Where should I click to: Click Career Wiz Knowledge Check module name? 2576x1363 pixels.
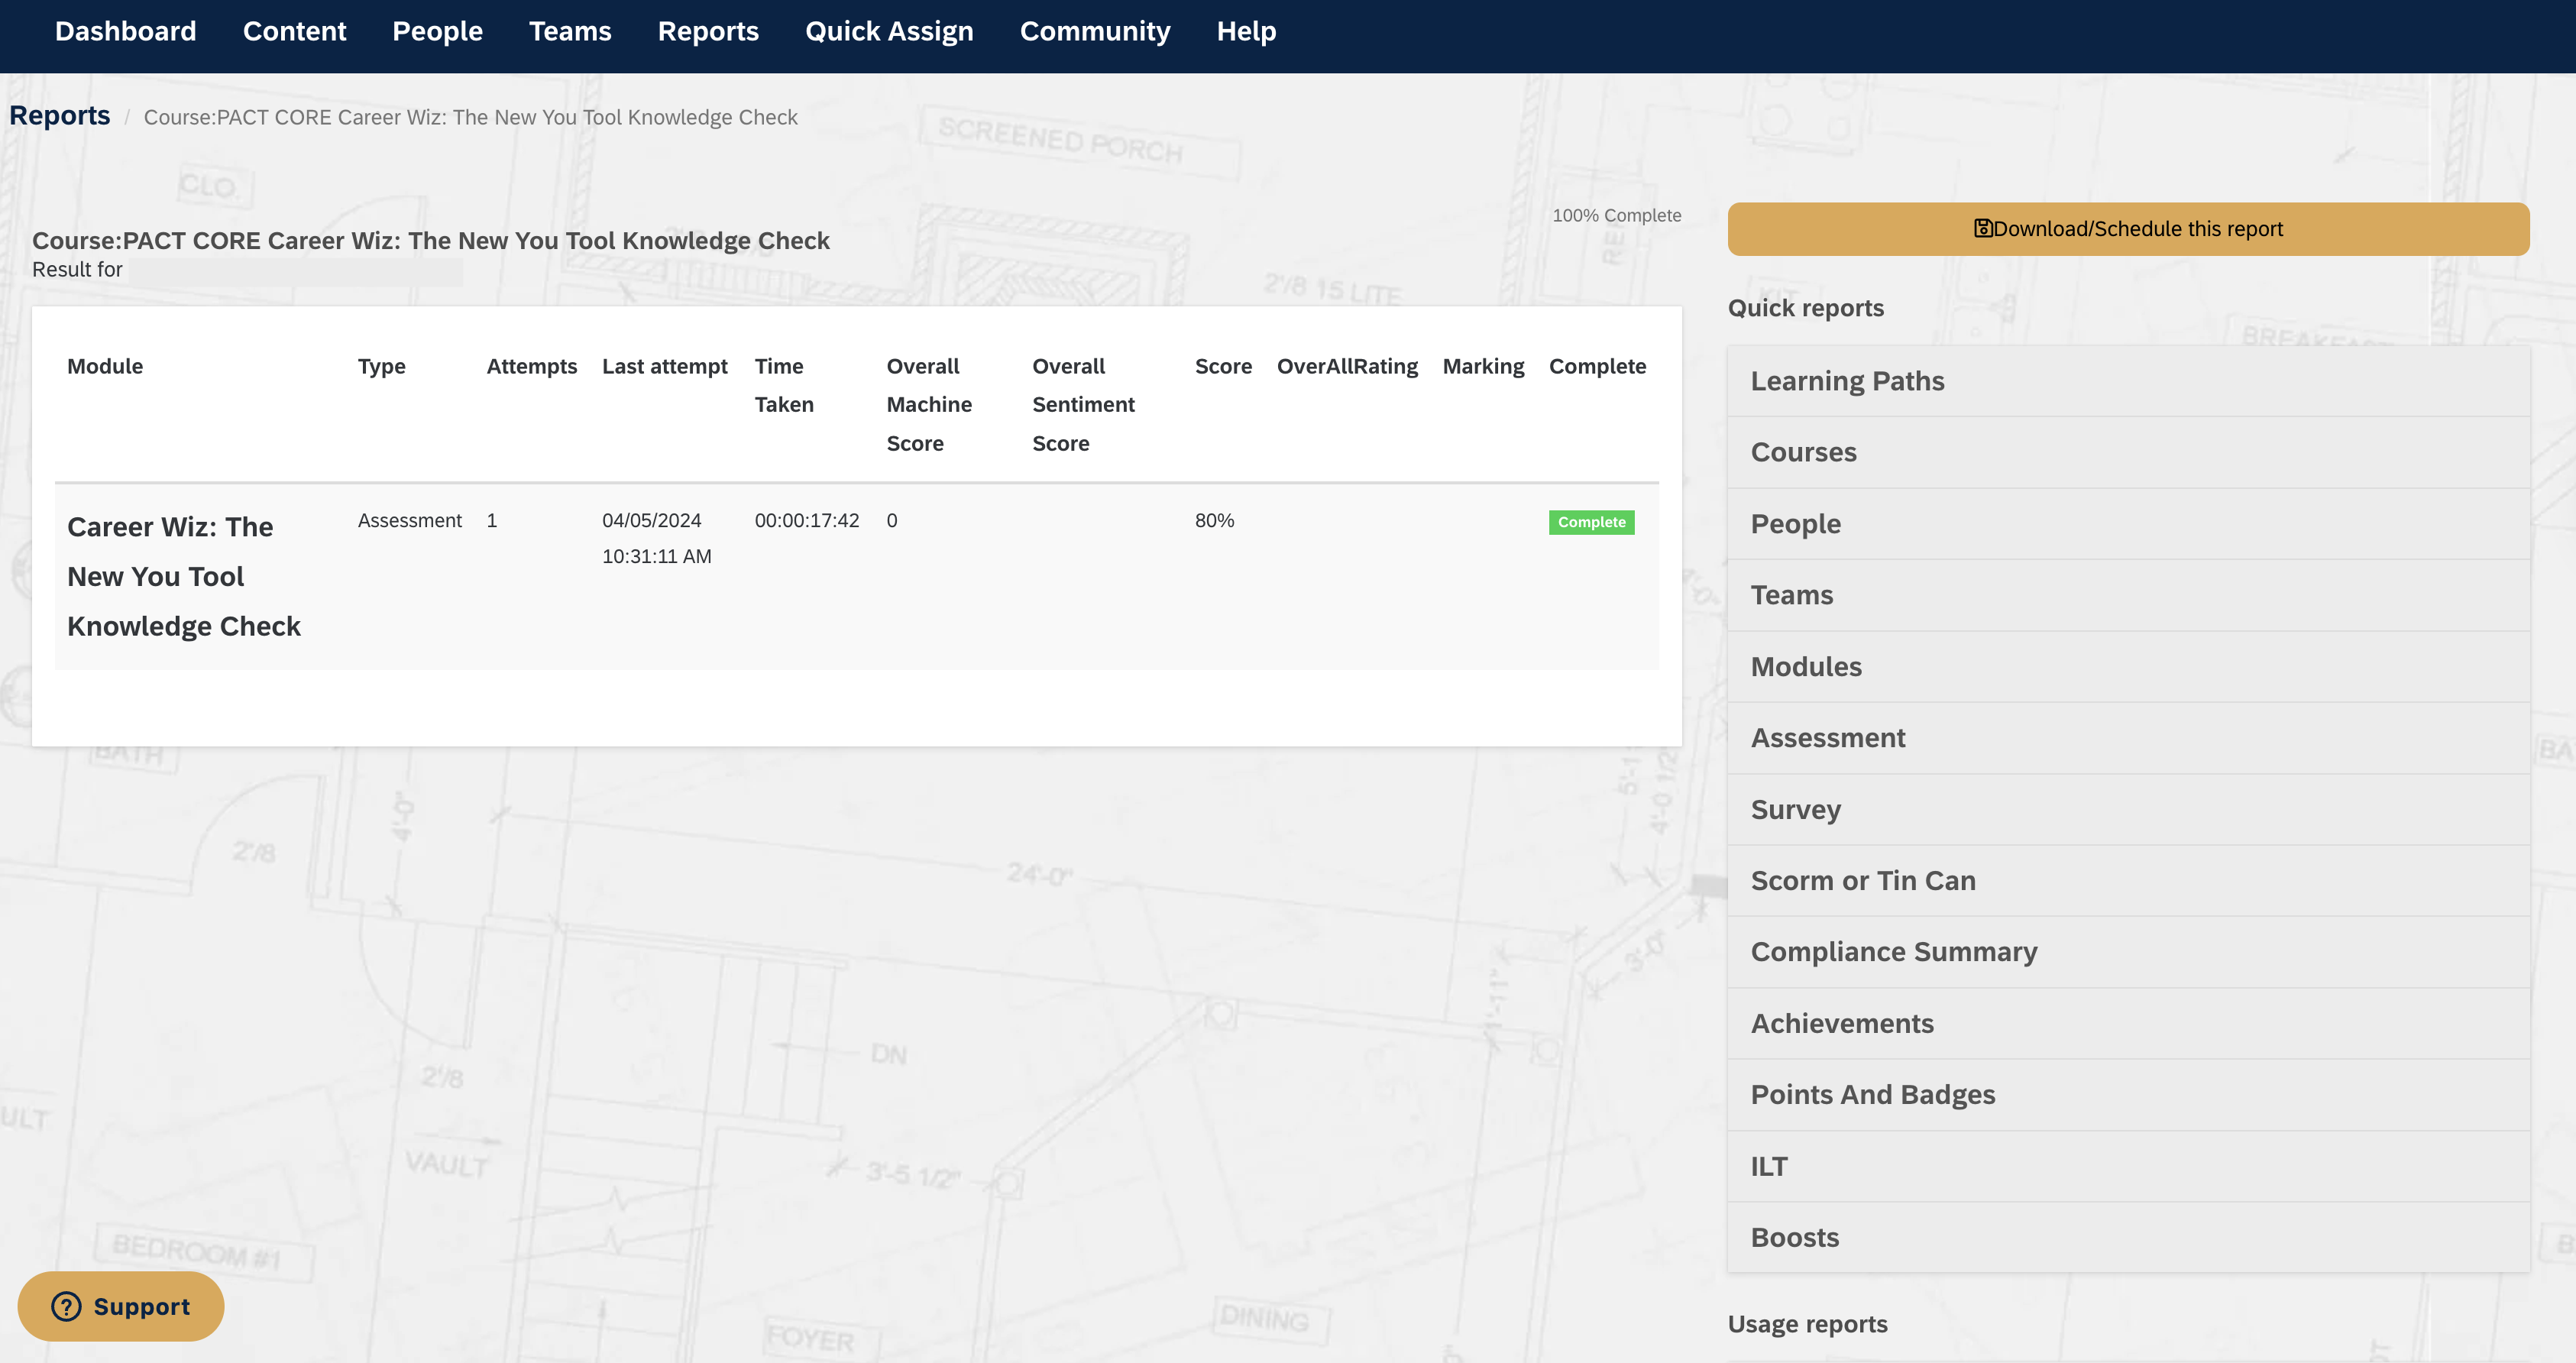(x=183, y=576)
